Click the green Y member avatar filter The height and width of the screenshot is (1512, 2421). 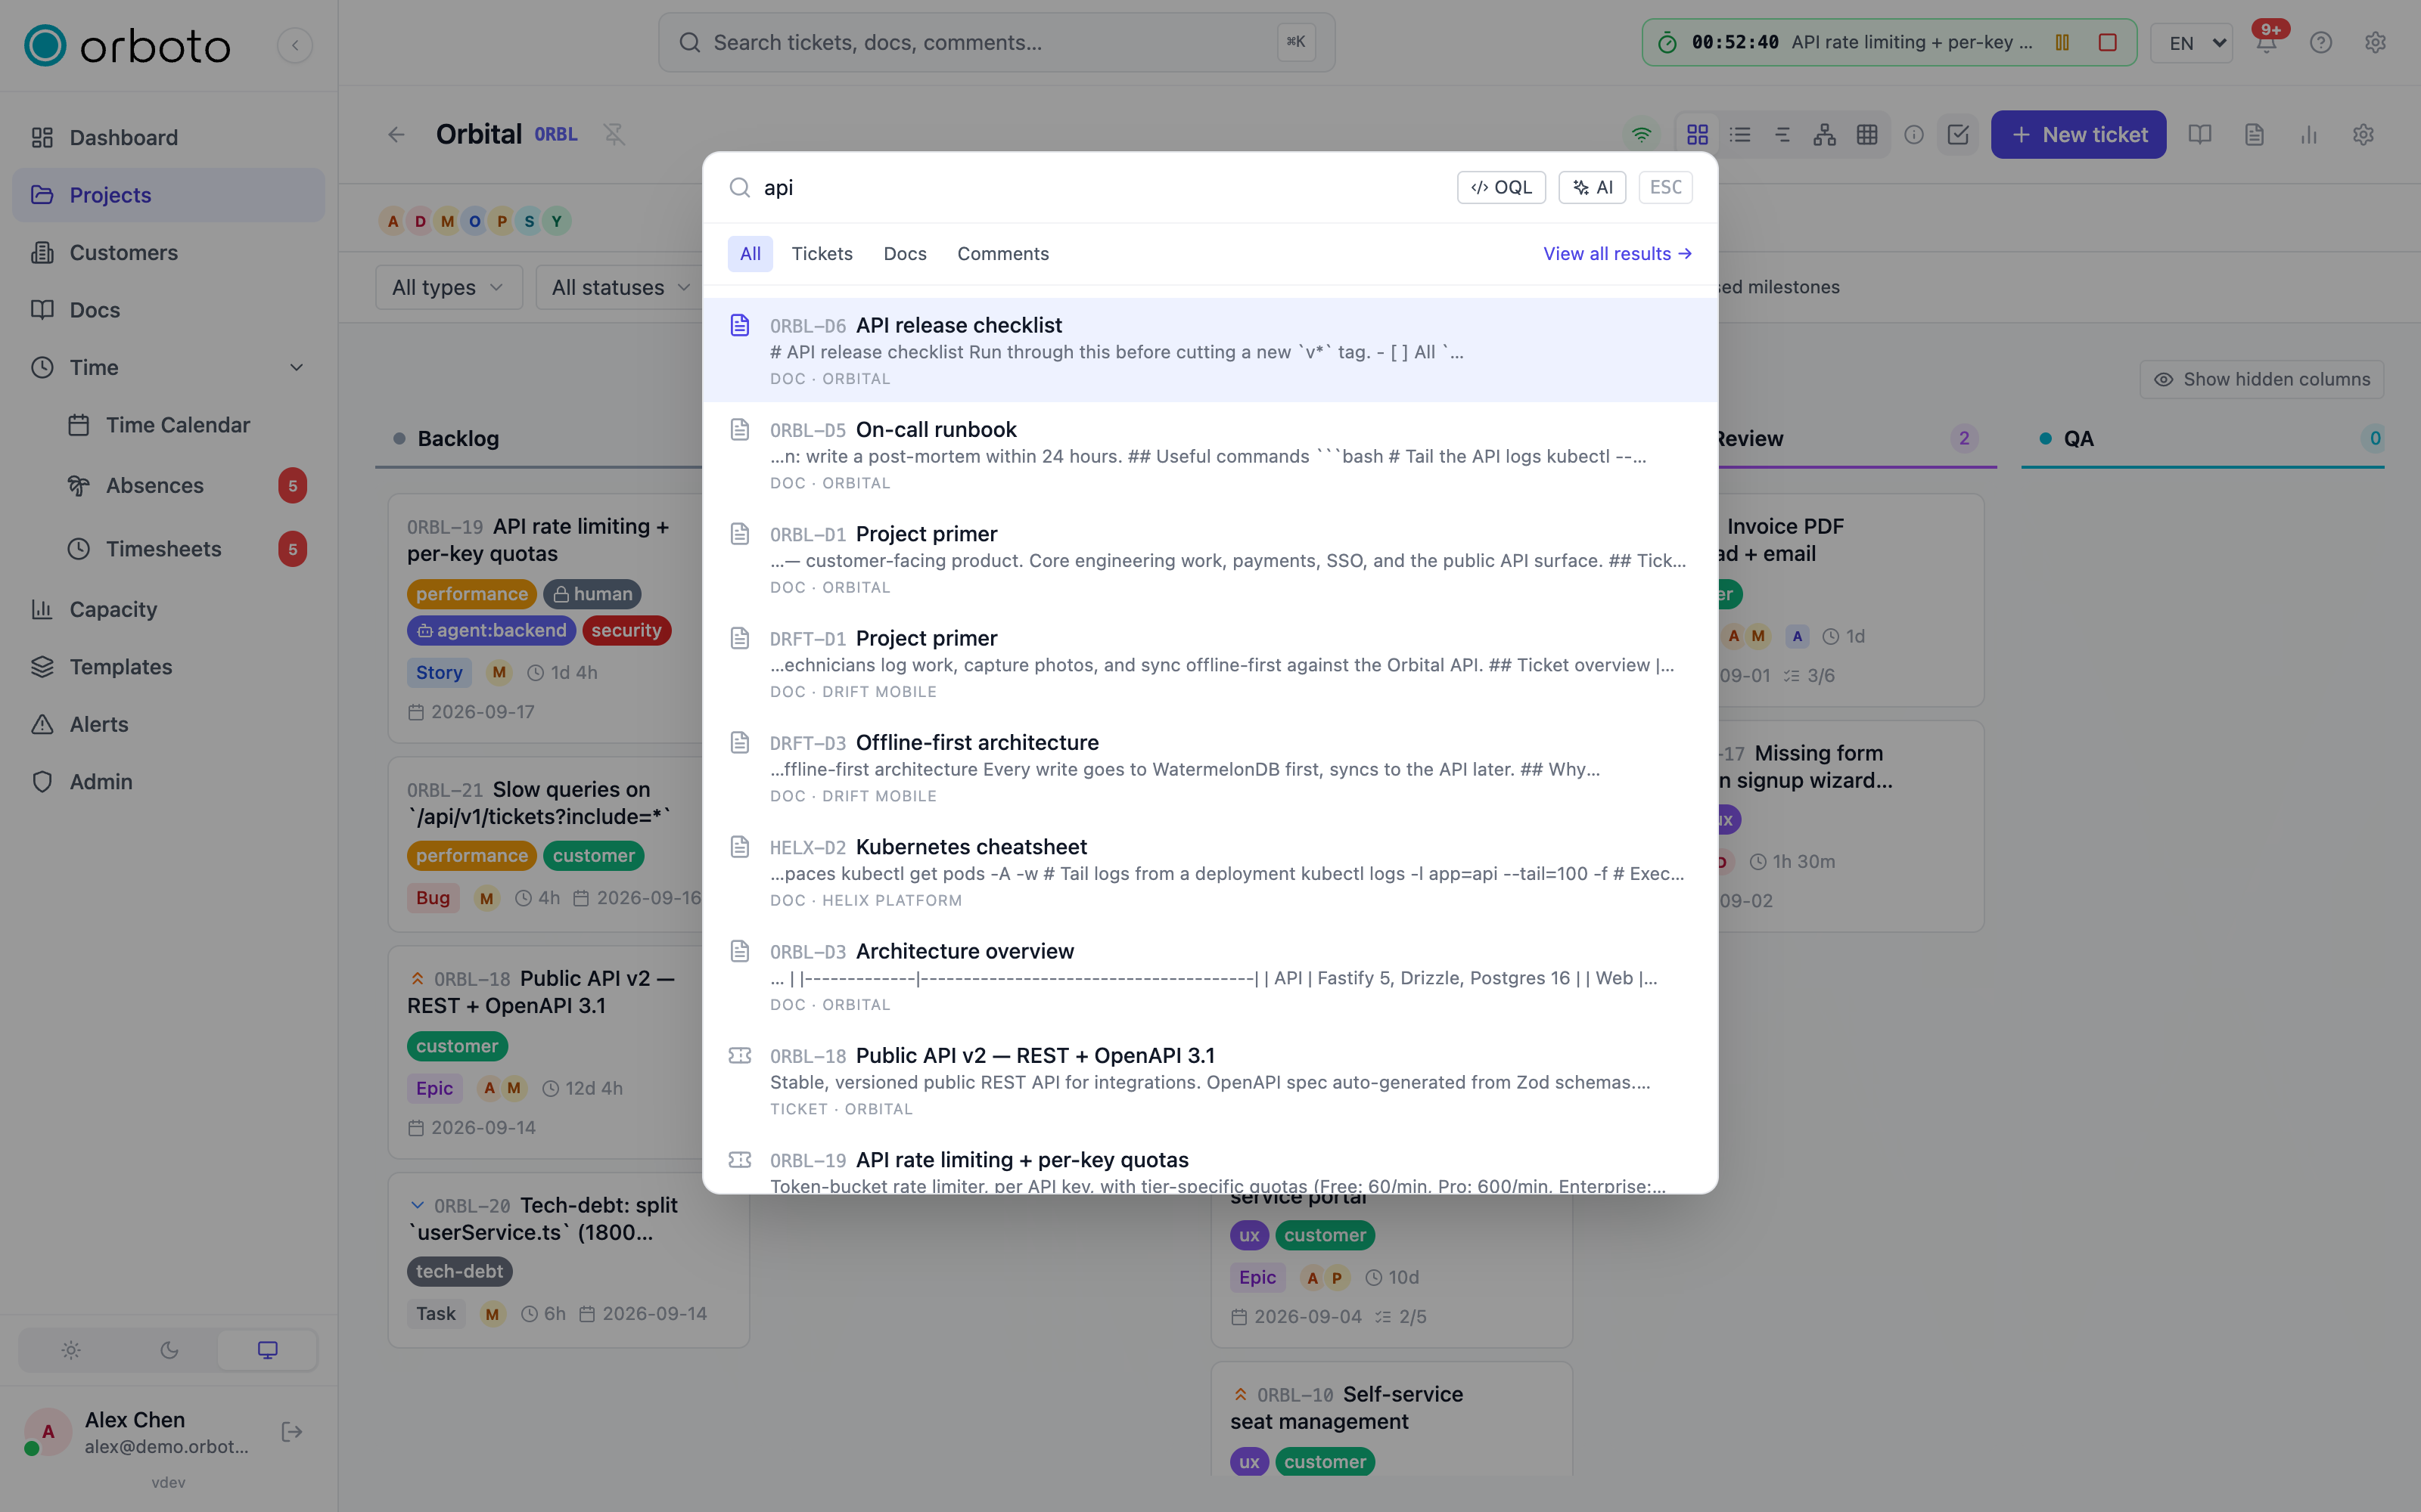point(558,221)
